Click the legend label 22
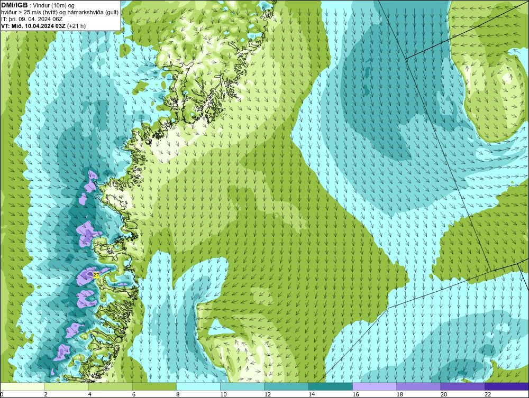Viewport: 529px width, 398px height. [x=488, y=394]
